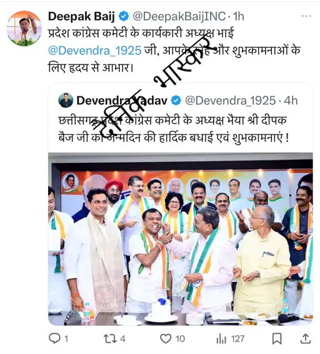Open Deepak Baij's profile picture

(x=24, y=28)
